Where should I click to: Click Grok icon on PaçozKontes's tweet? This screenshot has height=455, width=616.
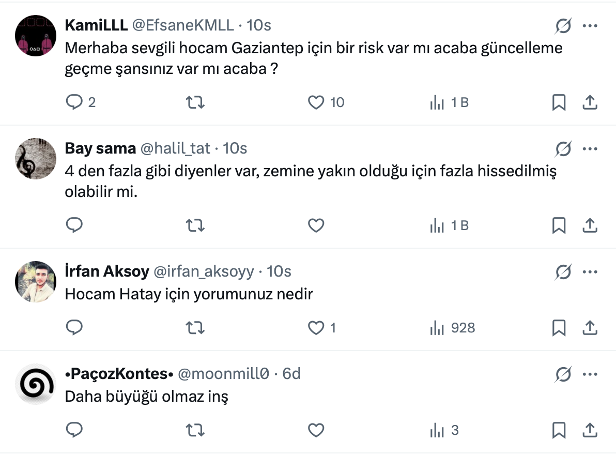click(563, 374)
